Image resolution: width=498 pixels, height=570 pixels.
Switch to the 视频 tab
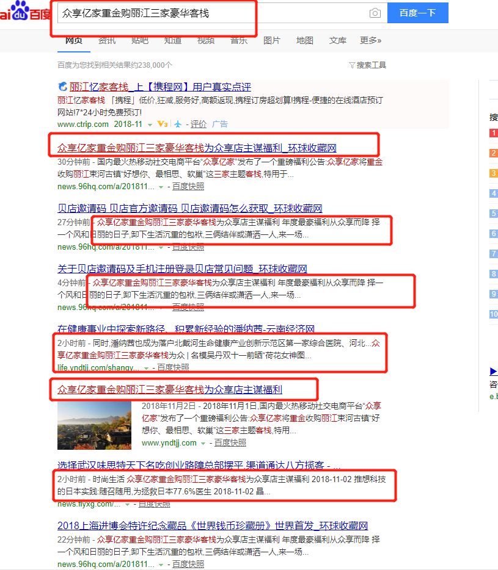tap(206, 40)
